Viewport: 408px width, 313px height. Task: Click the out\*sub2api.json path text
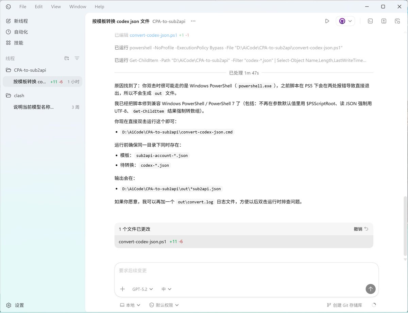point(171,189)
